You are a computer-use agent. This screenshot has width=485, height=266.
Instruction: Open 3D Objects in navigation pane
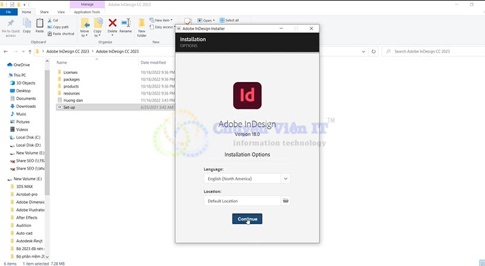click(25, 83)
